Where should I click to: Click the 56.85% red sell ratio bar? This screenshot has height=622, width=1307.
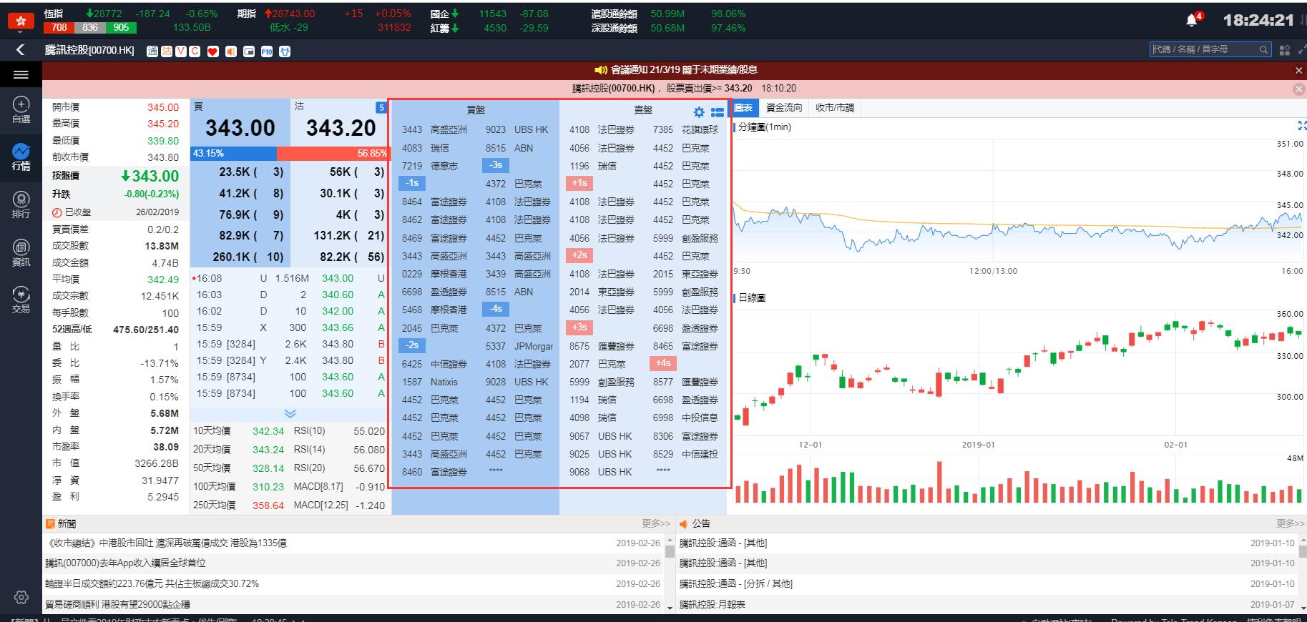[333, 153]
